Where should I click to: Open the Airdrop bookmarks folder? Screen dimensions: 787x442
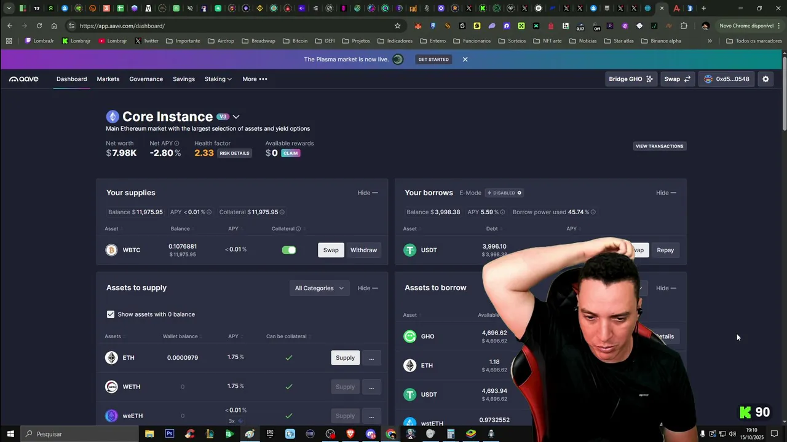[x=221, y=41]
